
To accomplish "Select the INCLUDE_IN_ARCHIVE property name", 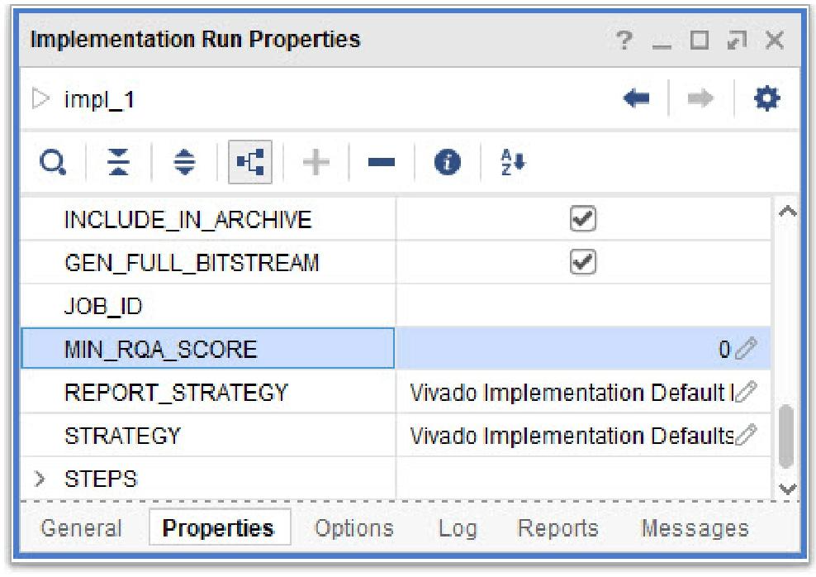I will pyautogui.click(x=187, y=219).
